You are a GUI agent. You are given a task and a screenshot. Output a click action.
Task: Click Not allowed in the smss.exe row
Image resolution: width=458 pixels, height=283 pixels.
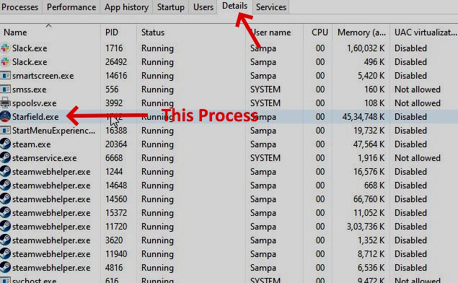[x=418, y=90]
